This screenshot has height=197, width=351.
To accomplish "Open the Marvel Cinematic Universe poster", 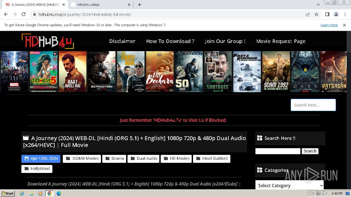I will tap(14, 72).
